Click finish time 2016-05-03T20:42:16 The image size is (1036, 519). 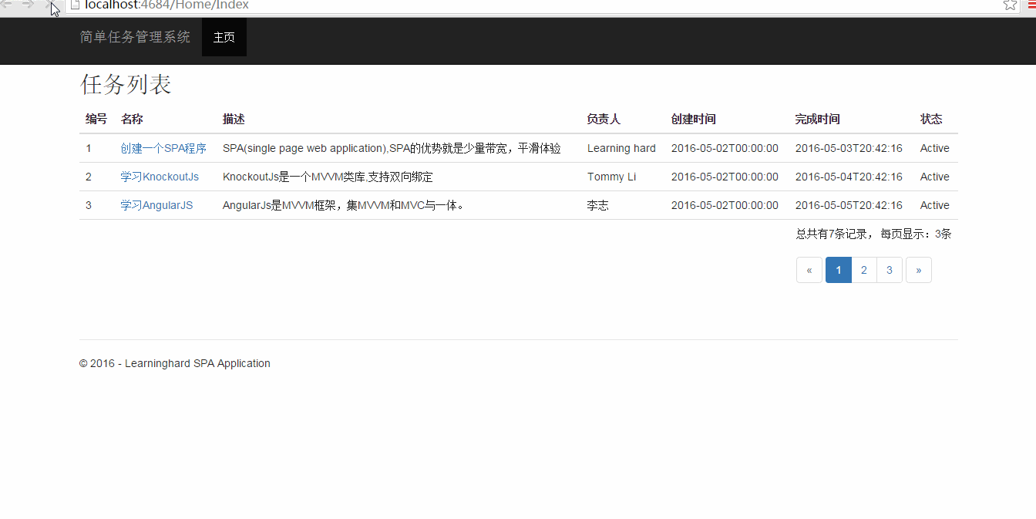click(x=849, y=148)
